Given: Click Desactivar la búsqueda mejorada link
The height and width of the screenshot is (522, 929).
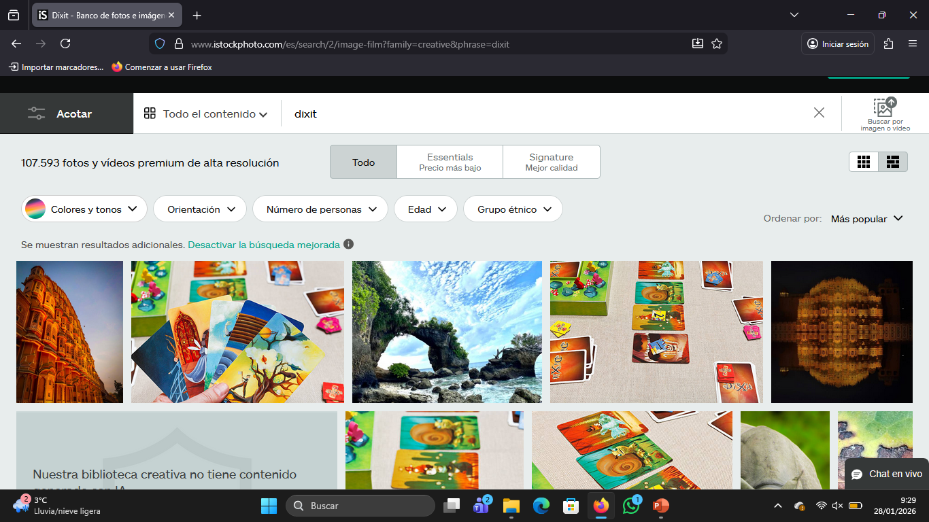Looking at the screenshot, I should pos(264,245).
